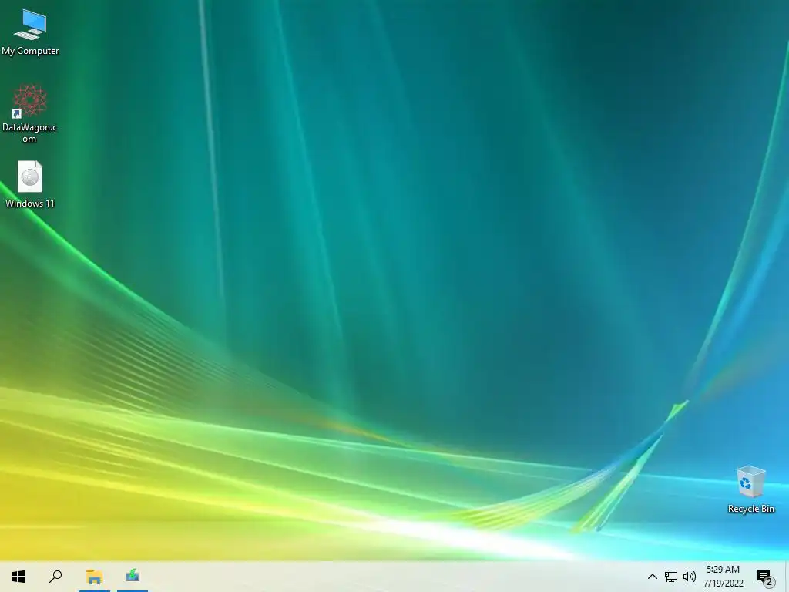789x592 pixels.
Task: Click the Show Desktop sliver
Action: pyautogui.click(x=787, y=577)
